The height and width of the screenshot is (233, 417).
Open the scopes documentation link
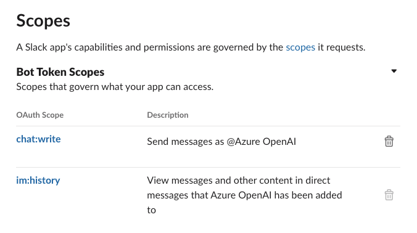tap(300, 47)
